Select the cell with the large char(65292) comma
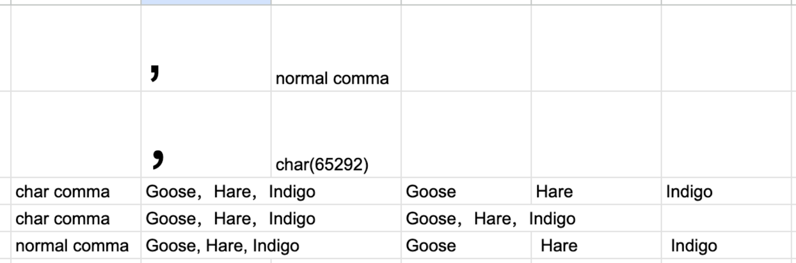The image size is (796, 263). [x=205, y=135]
